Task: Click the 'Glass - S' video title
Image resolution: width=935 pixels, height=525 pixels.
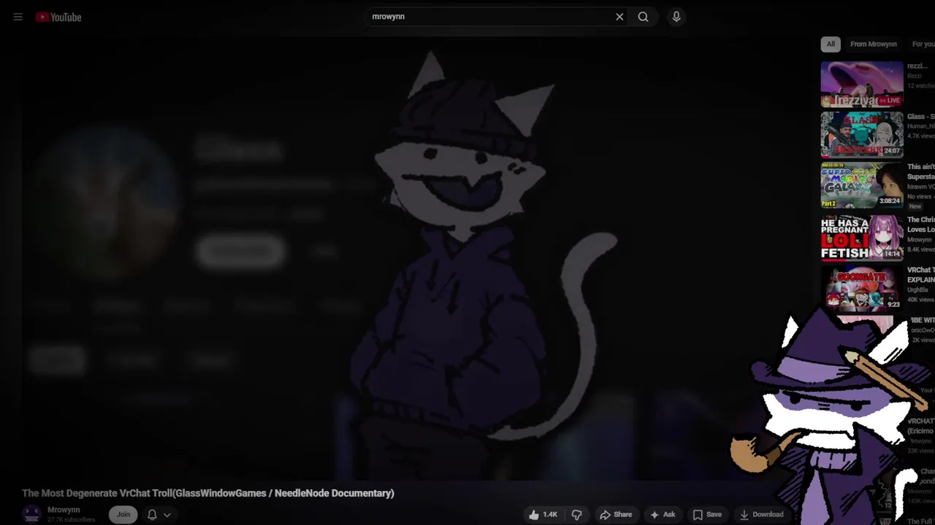Action: click(x=920, y=117)
